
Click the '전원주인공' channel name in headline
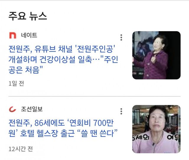tap(95, 49)
